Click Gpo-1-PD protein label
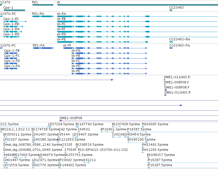The image size is (218, 169). click(12, 61)
